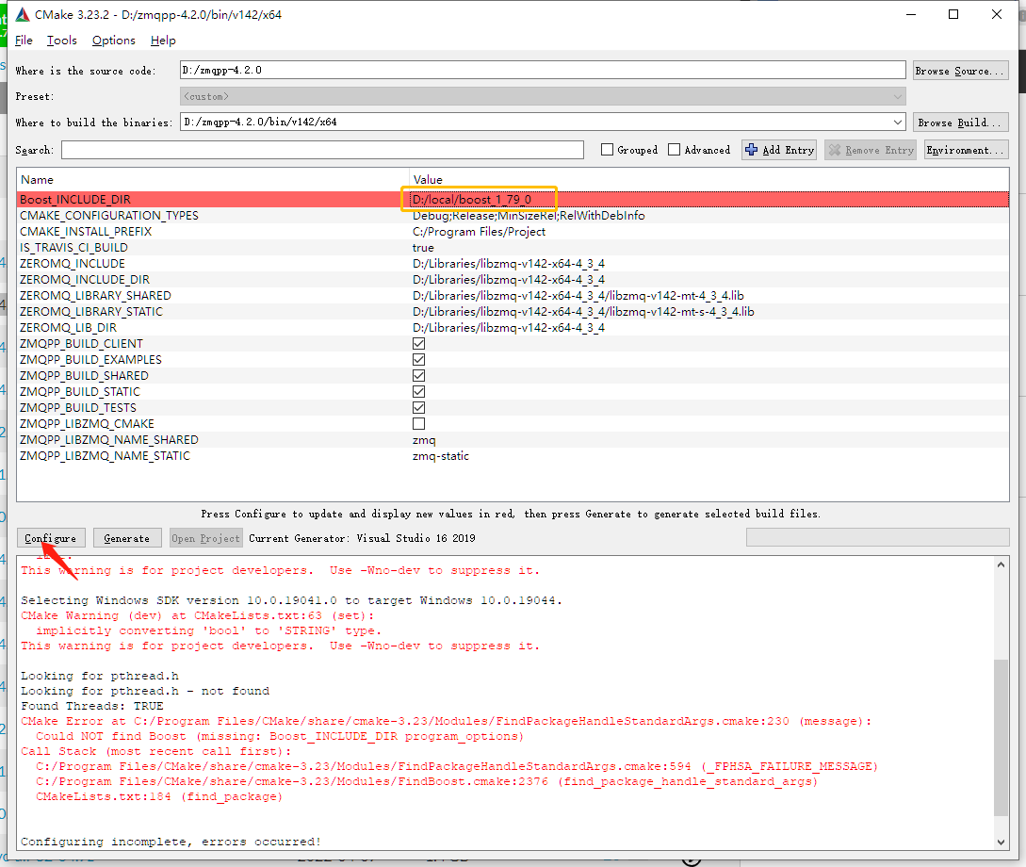Minimize the CMake window

(x=911, y=14)
